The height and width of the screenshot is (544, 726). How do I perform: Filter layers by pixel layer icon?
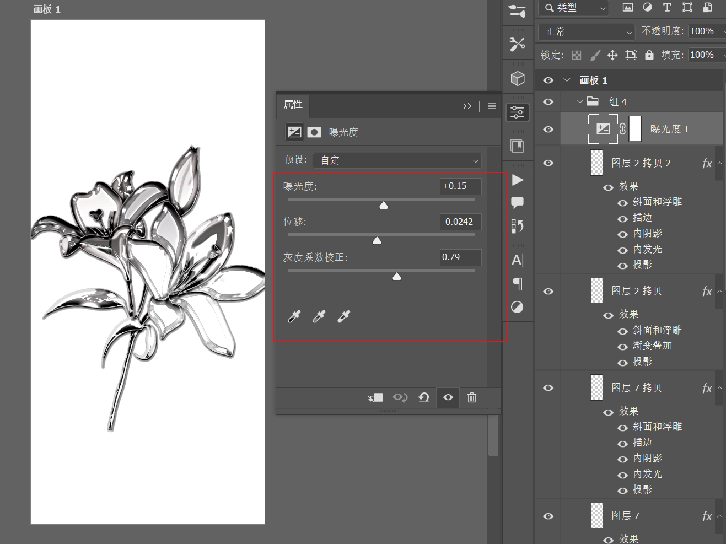tap(627, 7)
